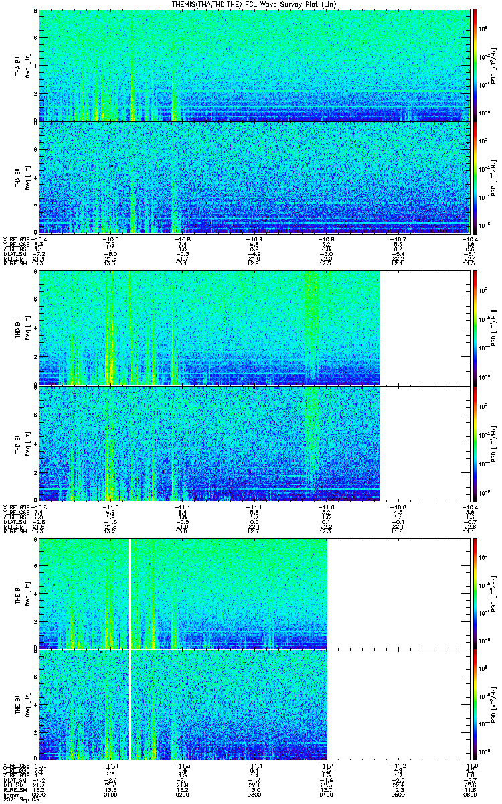
Task: Click the THA BL spectrogram panel
Action: (x=253, y=65)
